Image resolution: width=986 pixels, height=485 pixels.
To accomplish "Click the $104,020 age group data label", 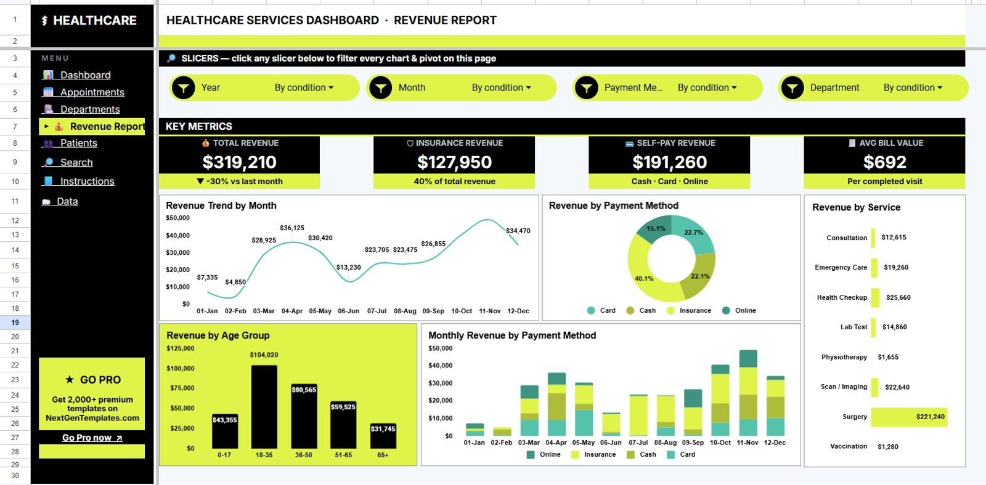I will (264, 355).
